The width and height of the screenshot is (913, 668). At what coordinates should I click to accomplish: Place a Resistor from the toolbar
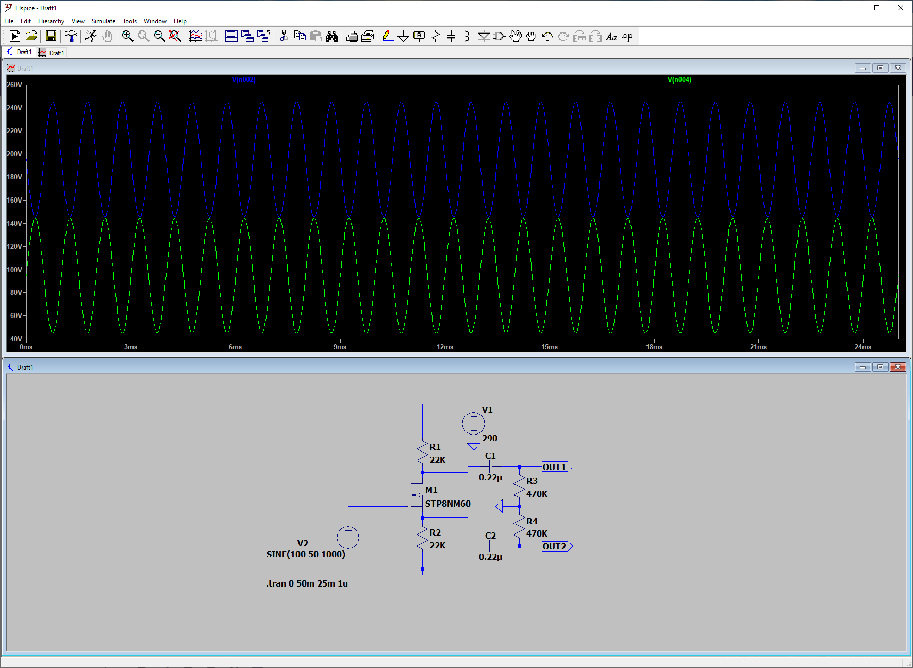click(x=436, y=36)
